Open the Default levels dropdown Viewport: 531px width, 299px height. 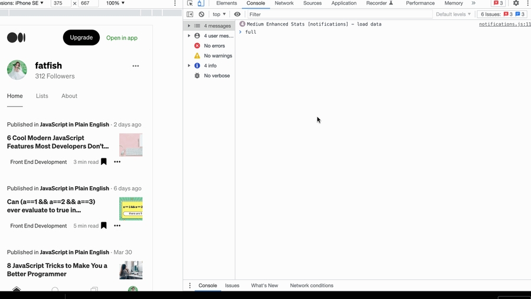pos(453,14)
